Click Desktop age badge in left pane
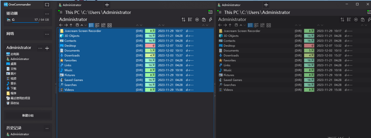371x138 pixels. (150, 46)
